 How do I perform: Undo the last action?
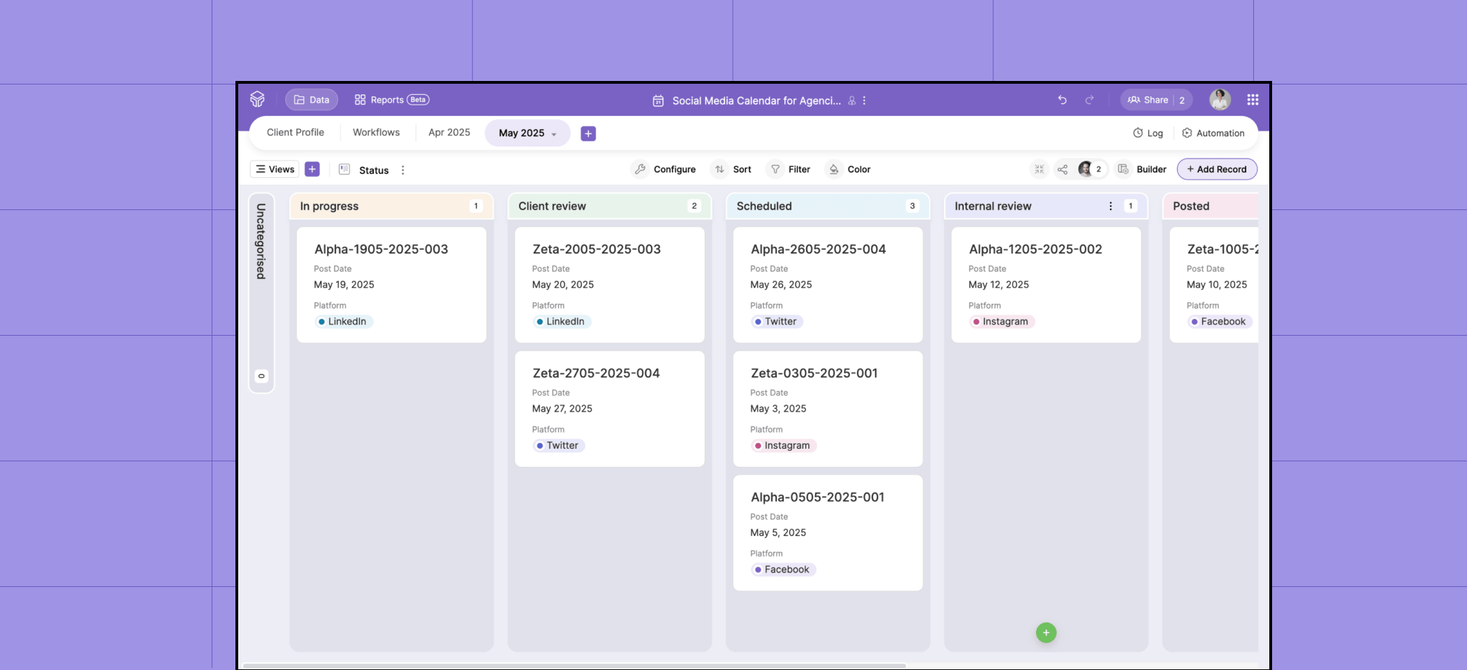pos(1062,100)
